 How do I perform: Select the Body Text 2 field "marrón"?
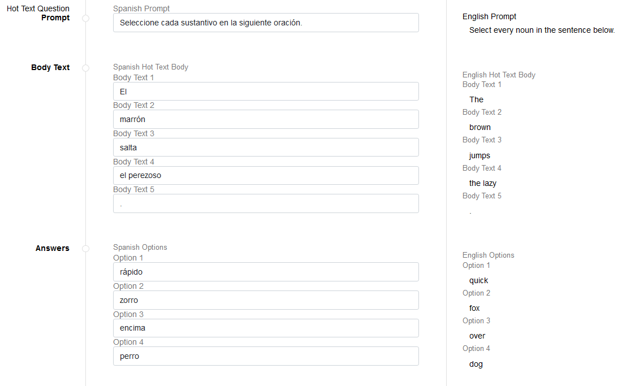click(266, 119)
